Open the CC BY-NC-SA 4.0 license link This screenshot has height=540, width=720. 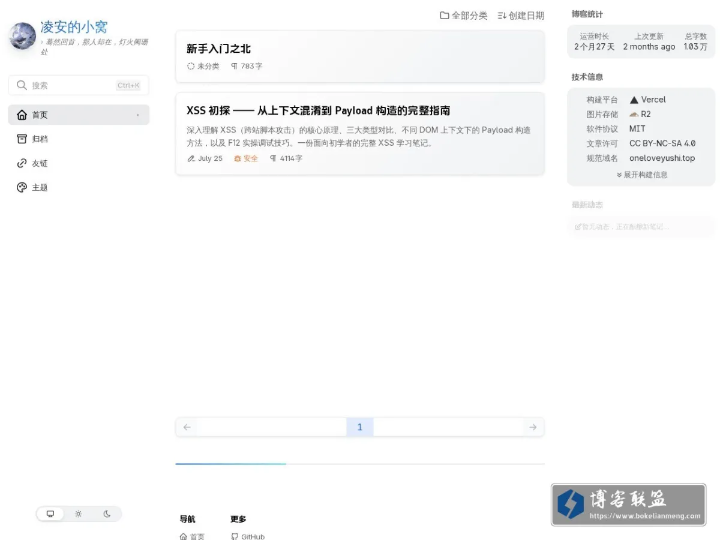click(x=662, y=143)
